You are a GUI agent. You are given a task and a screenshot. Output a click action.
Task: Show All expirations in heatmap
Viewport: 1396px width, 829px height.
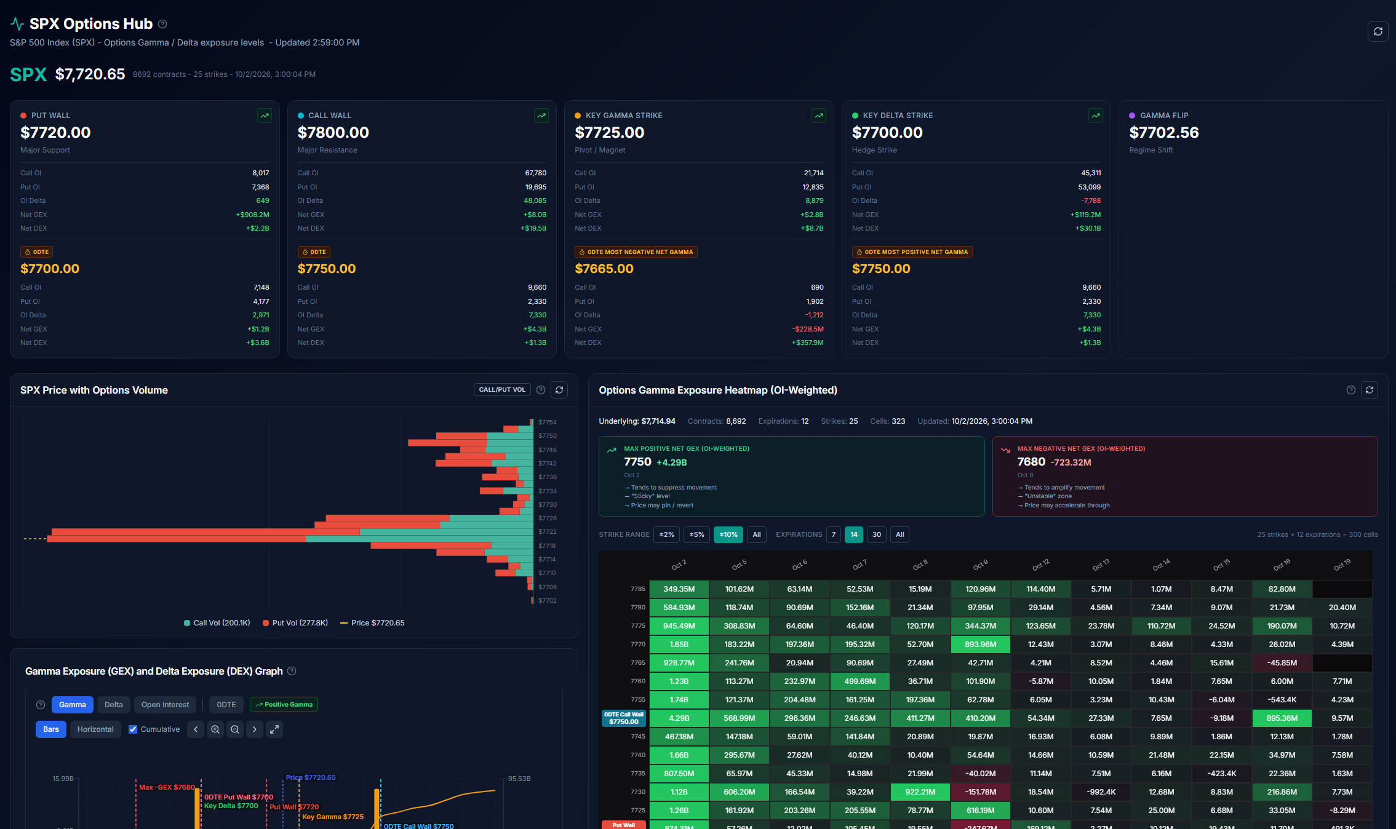899,534
